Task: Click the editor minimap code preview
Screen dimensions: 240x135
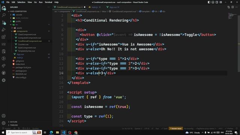Action: (x=232, y=16)
